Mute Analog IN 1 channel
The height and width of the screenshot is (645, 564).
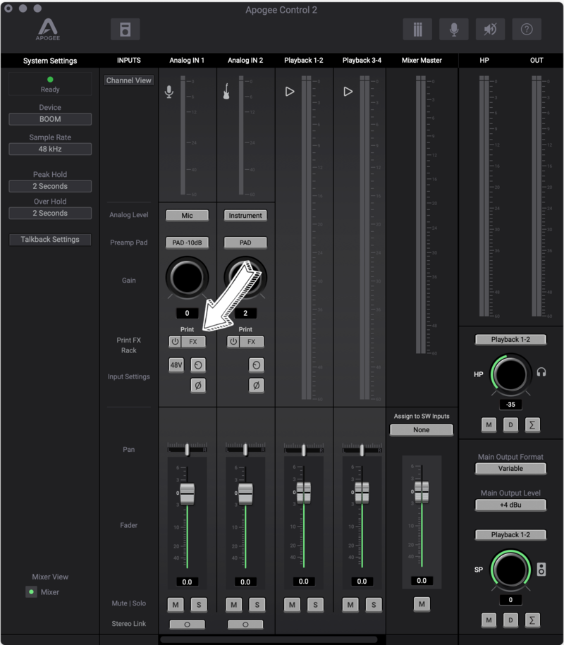coord(176,605)
